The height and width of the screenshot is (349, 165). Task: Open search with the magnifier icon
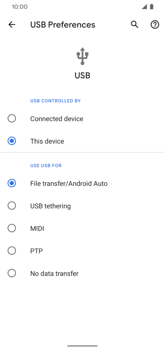[134, 25]
